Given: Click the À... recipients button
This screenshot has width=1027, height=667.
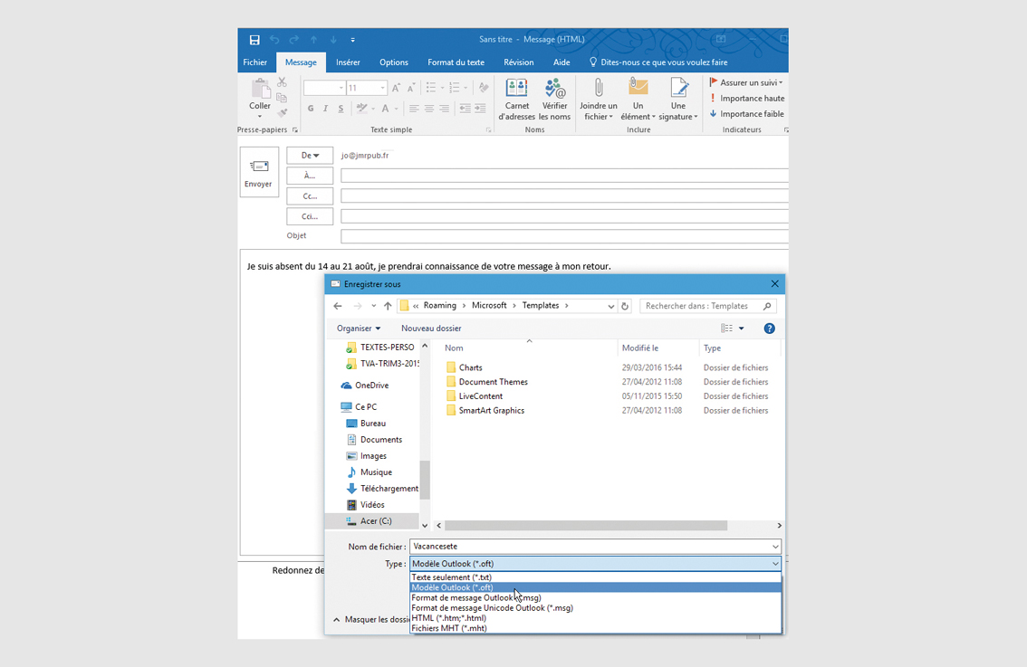Looking at the screenshot, I should [310, 176].
